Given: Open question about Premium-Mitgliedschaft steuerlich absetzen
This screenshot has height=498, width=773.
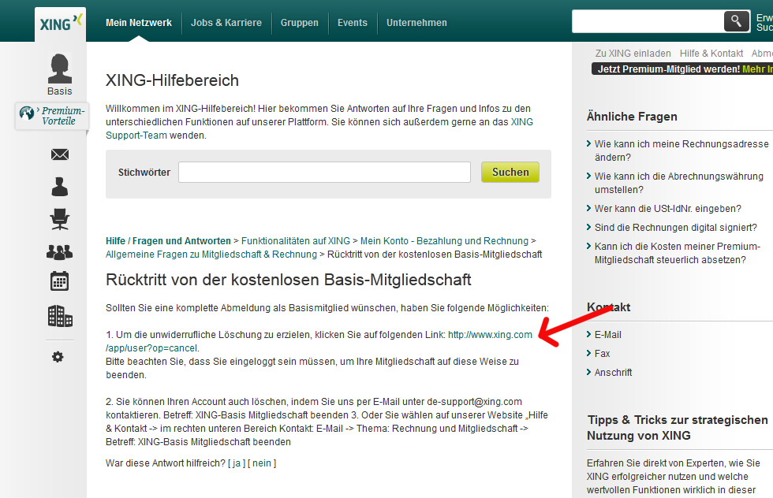Looking at the screenshot, I should 677,253.
